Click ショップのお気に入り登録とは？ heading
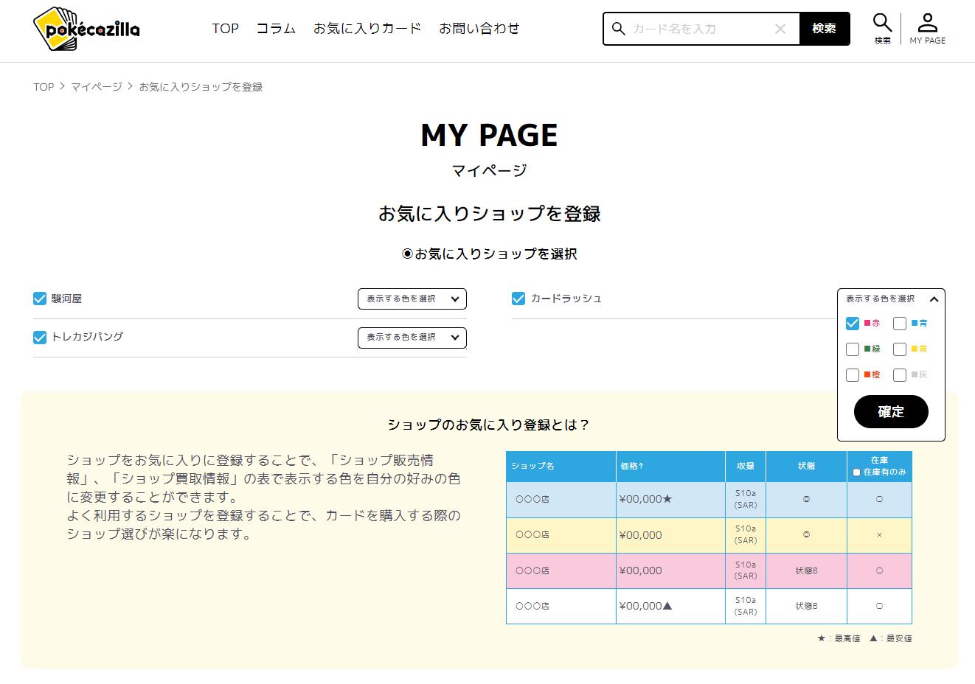This screenshot has height=684, width=975. [x=489, y=425]
